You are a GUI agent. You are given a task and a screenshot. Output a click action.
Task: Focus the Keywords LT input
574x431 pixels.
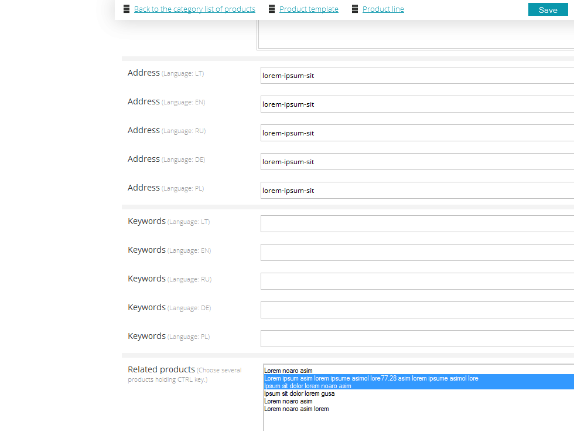click(x=417, y=224)
